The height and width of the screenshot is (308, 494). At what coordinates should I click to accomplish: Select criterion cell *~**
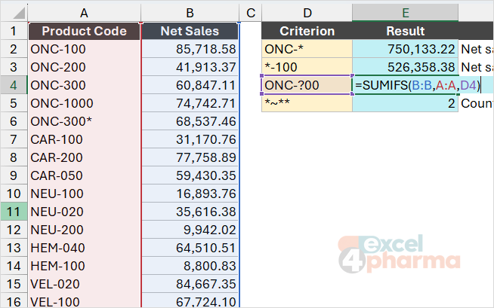coord(307,103)
